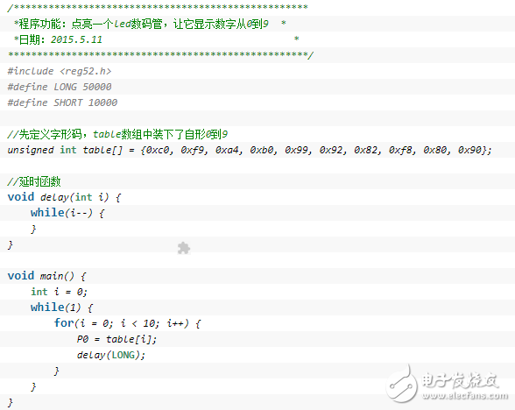This screenshot has width=515, height=410.
Task: Click the 延时函数 comment line
Action: 34,181
